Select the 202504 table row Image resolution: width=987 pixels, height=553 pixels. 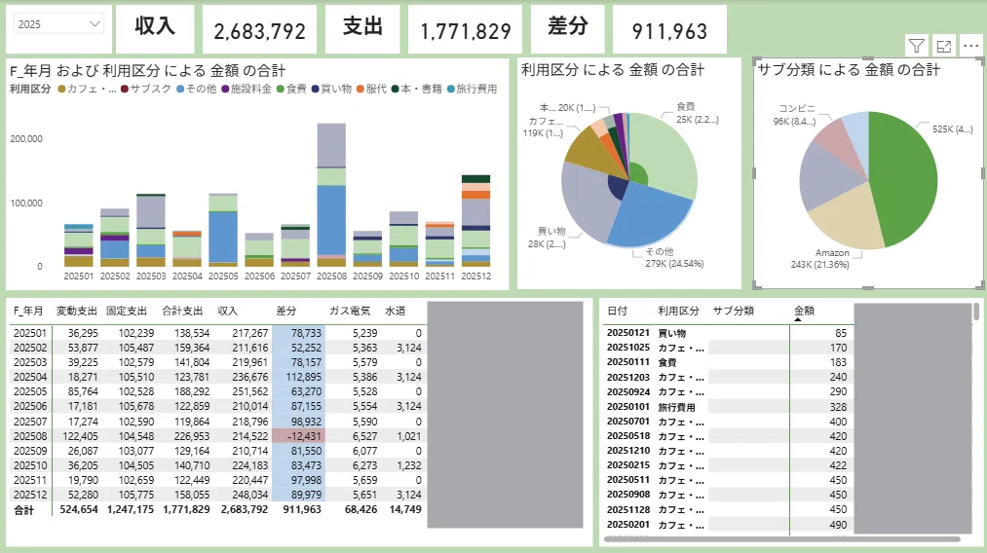[217, 377]
